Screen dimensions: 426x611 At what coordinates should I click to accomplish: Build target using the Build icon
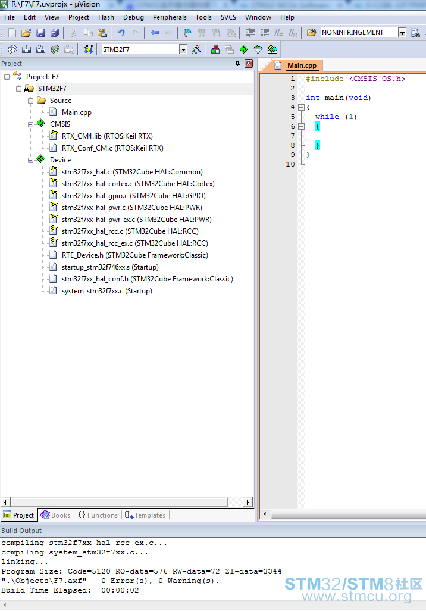coord(27,49)
